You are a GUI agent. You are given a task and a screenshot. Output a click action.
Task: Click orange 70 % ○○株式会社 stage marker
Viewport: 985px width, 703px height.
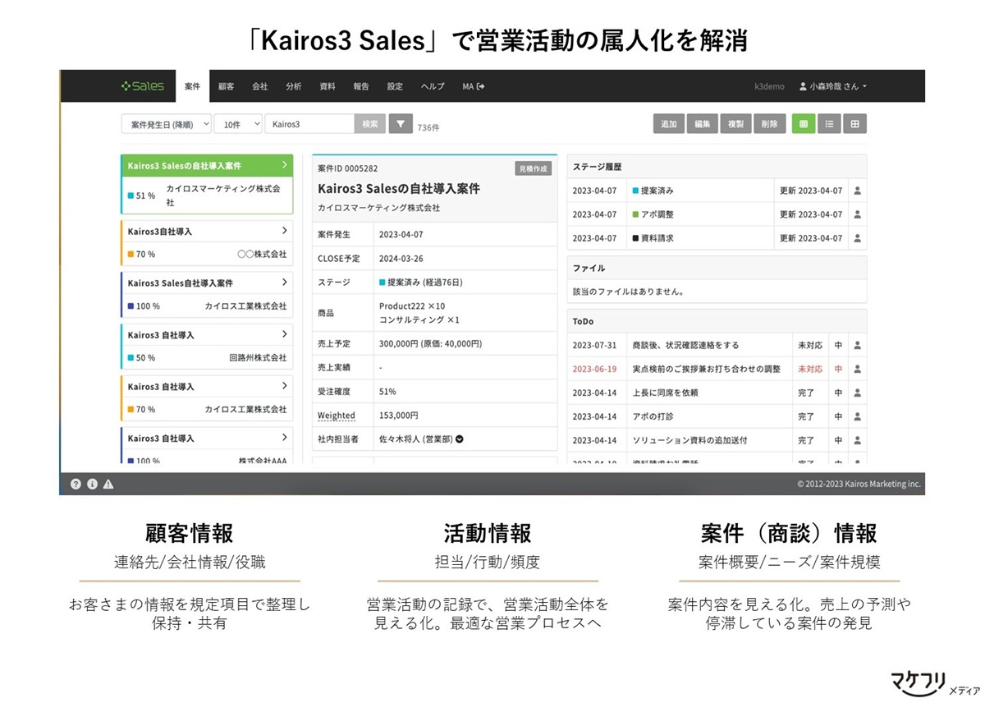pyautogui.click(x=131, y=254)
